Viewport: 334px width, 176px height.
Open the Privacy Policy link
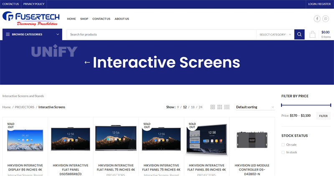click(34, 4)
